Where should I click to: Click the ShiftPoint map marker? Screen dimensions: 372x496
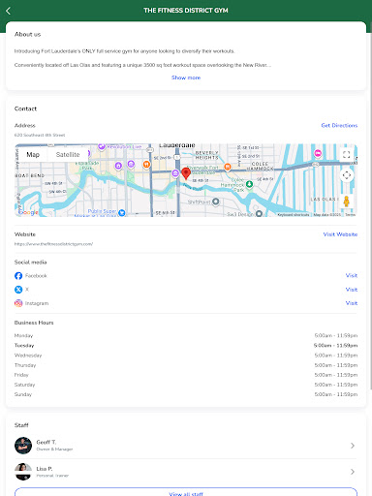click(216, 201)
